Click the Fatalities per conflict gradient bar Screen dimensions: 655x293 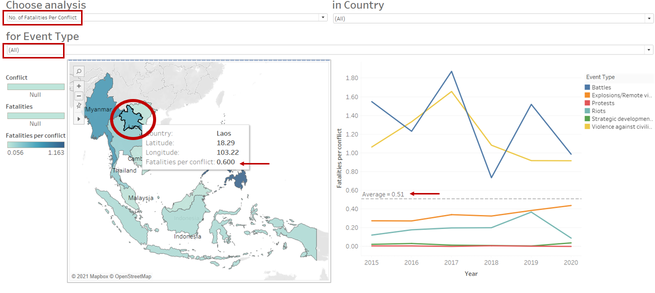coord(36,144)
